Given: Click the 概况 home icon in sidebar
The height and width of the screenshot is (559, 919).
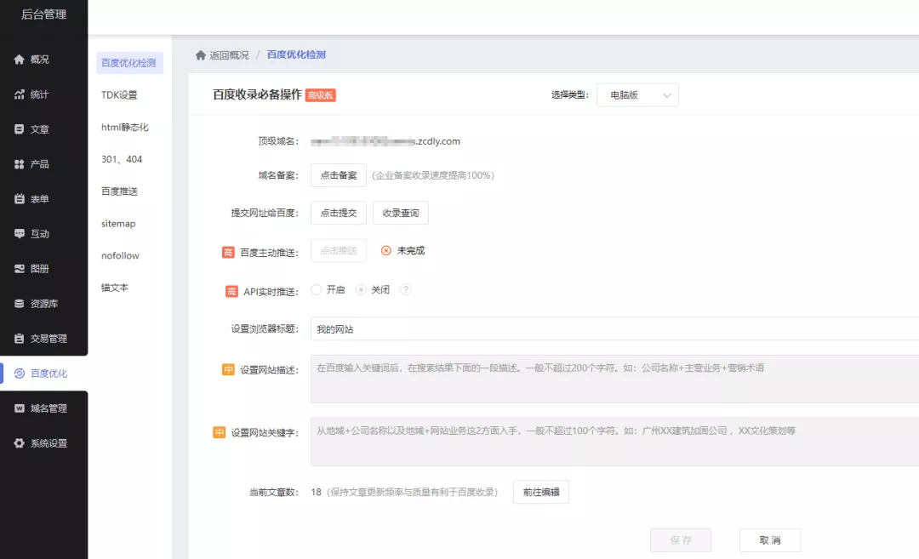Looking at the screenshot, I should pos(20,60).
